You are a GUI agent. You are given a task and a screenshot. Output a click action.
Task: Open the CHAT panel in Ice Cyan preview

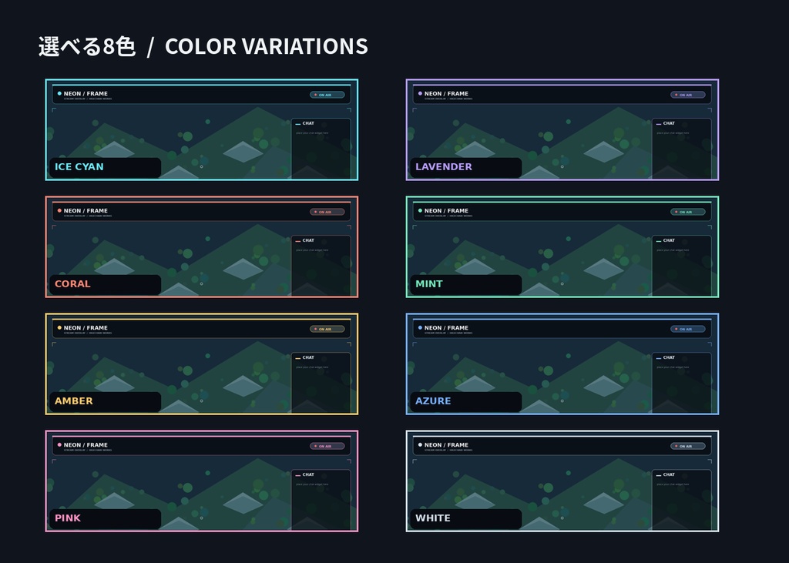[321, 149]
